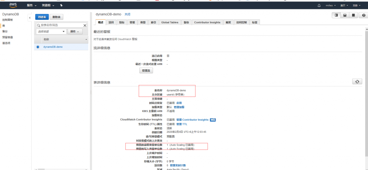
Task: Click the 管理 Contributor Insights link
Action: [x=192, y=120]
